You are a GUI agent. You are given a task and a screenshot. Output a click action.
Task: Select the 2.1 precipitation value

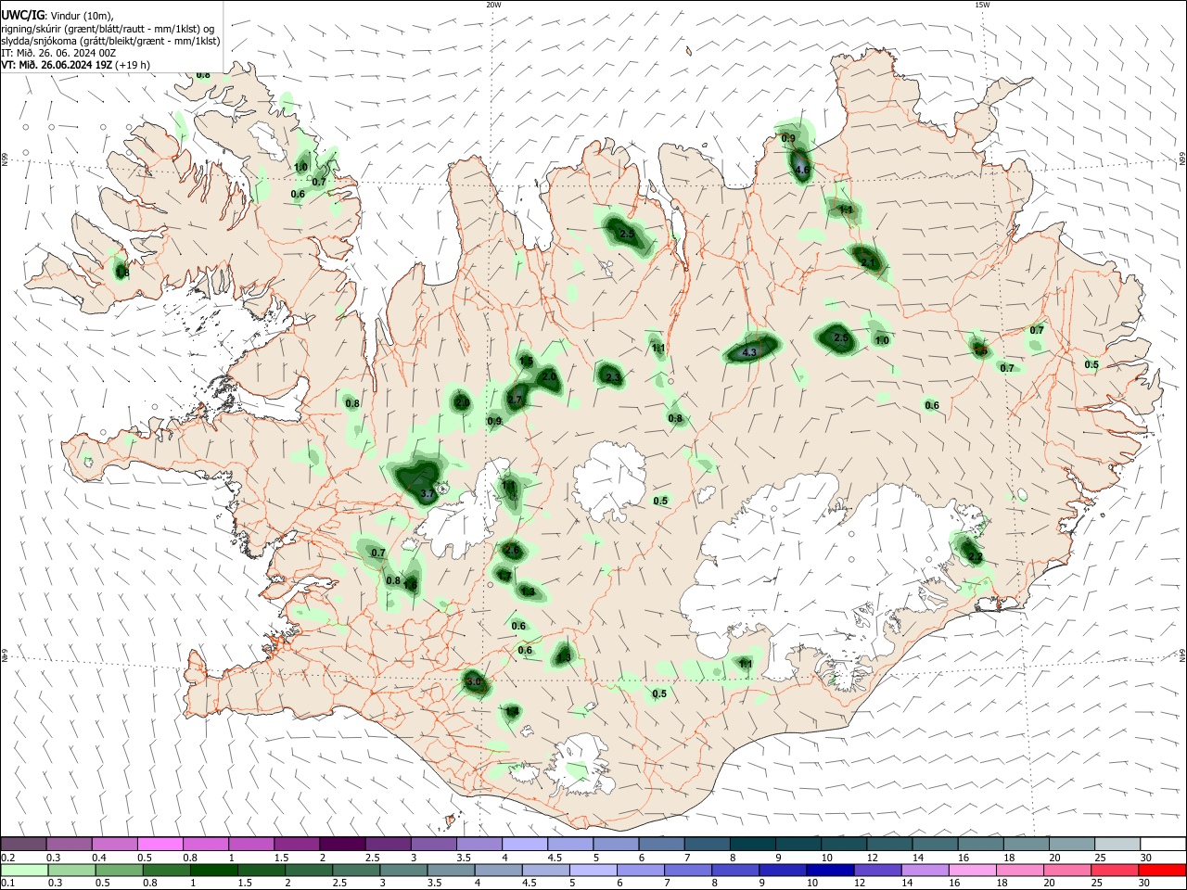point(868,263)
